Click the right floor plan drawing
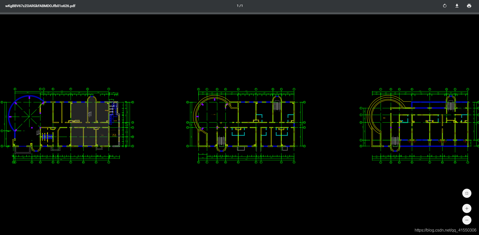The image size is (479, 235). pos(419,126)
